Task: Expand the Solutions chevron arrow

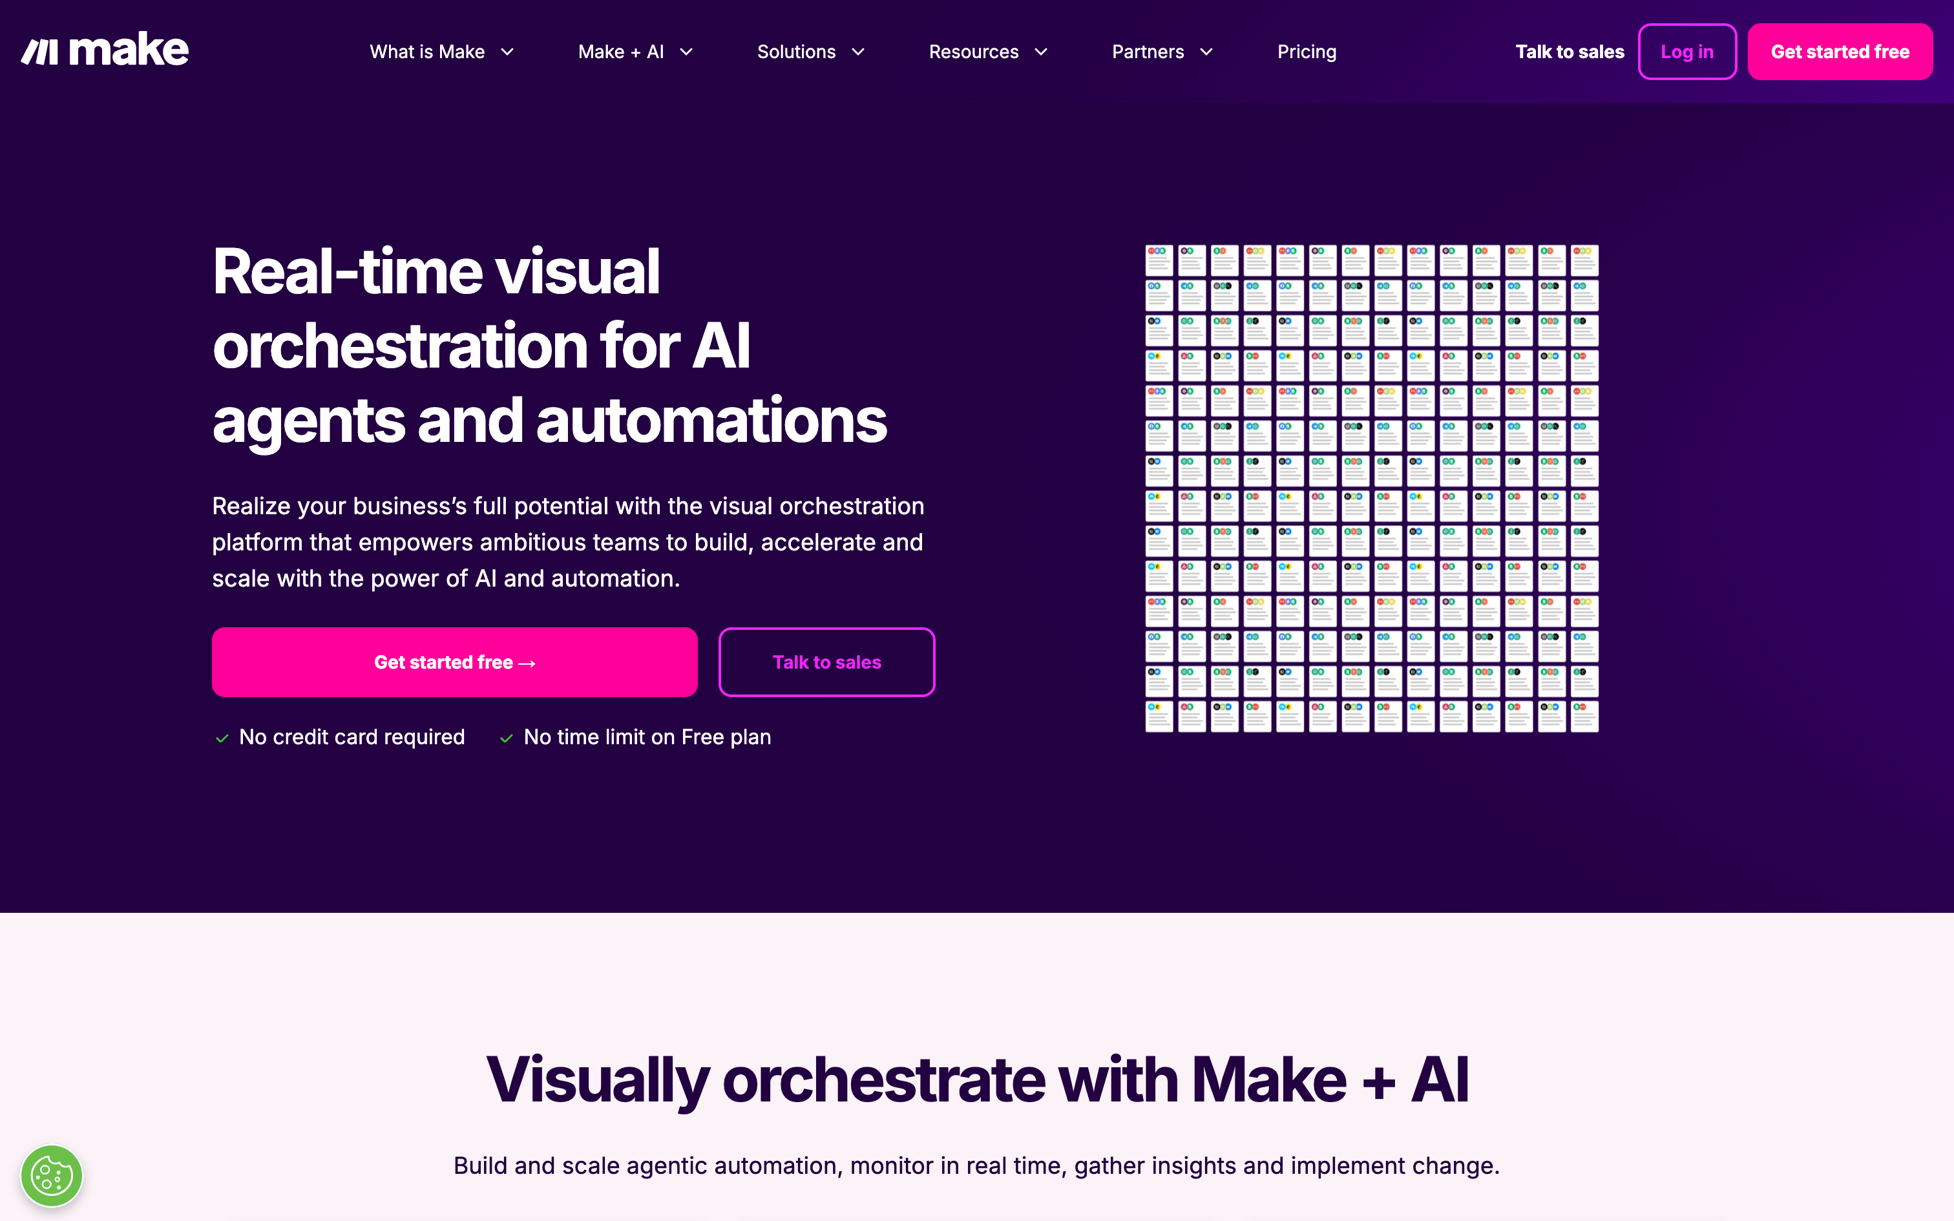Action: click(858, 52)
